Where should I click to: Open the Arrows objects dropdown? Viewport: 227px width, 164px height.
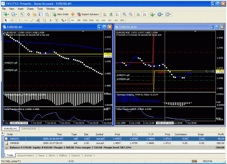[x=64, y=20]
